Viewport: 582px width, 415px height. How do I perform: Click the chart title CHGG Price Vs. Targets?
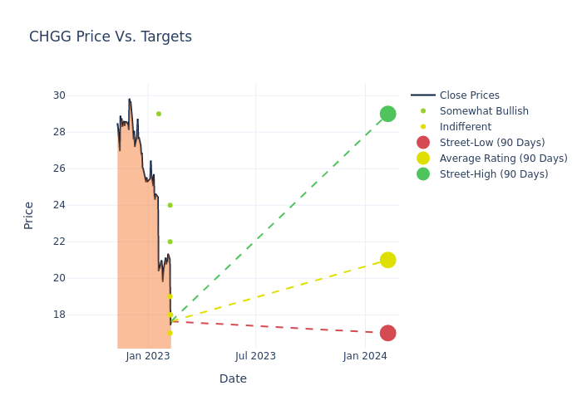tap(111, 37)
